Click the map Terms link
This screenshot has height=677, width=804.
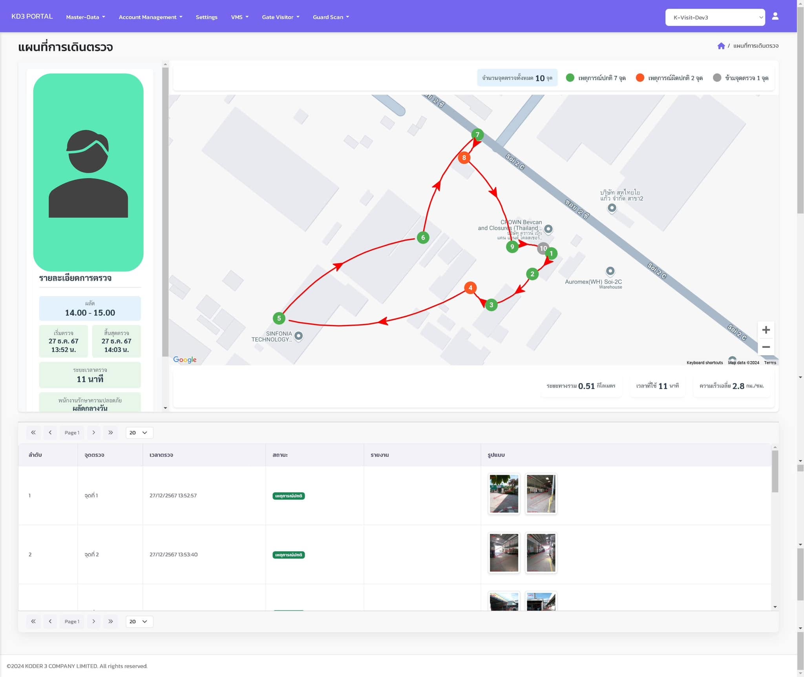tap(770, 363)
